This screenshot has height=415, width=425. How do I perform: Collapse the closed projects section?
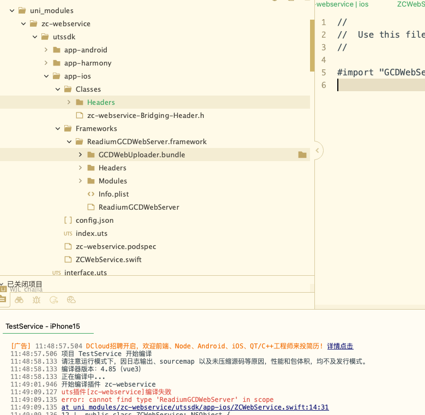click(2, 284)
